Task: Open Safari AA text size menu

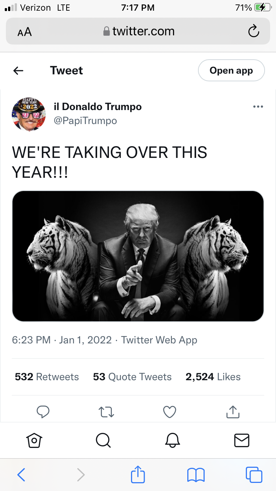Action: pos(25,32)
